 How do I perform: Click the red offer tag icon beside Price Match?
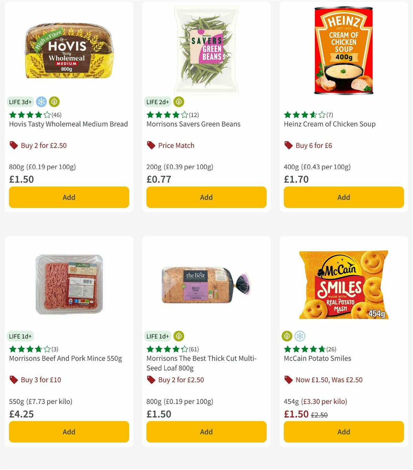coord(150,145)
